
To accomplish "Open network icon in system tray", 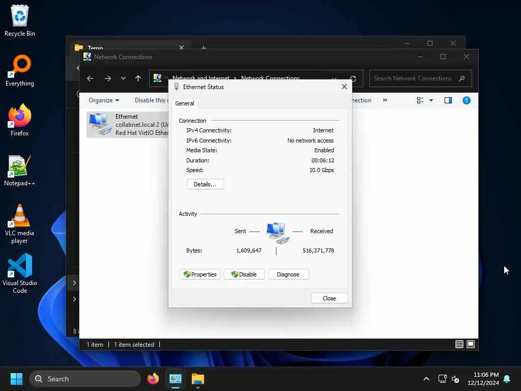I will [x=442, y=379].
